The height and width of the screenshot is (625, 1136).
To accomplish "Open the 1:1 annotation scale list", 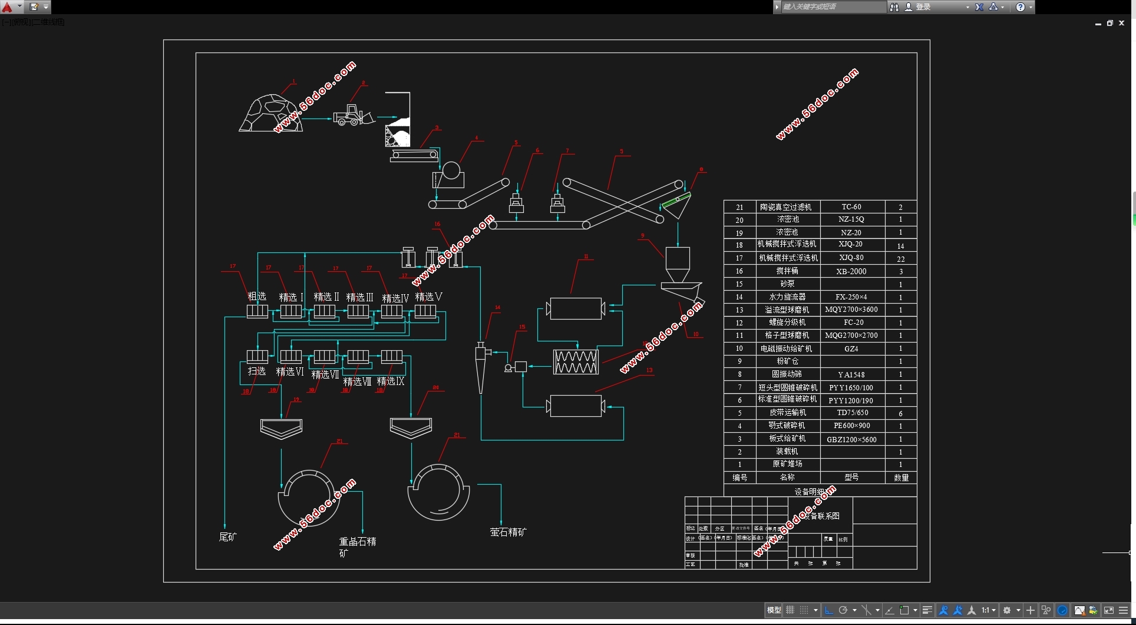I will pyautogui.click(x=988, y=610).
